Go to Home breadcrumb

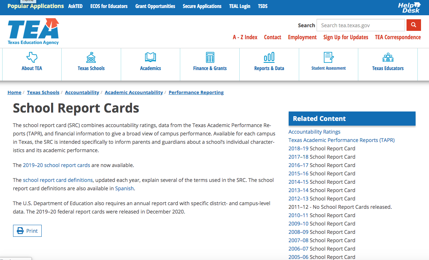pyautogui.click(x=14, y=92)
